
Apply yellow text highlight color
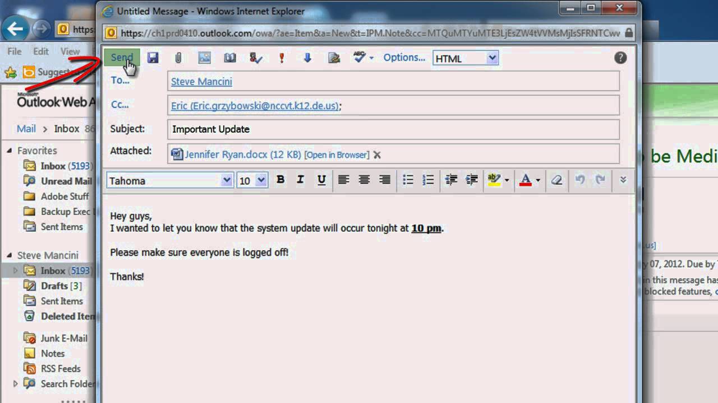(x=494, y=180)
